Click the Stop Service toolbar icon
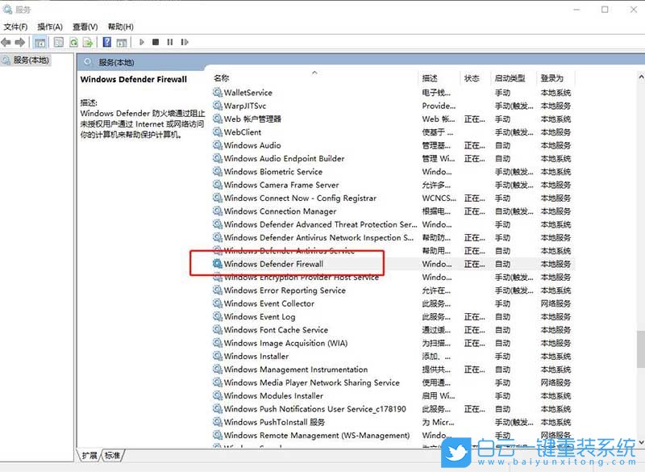 tap(156, 42)
